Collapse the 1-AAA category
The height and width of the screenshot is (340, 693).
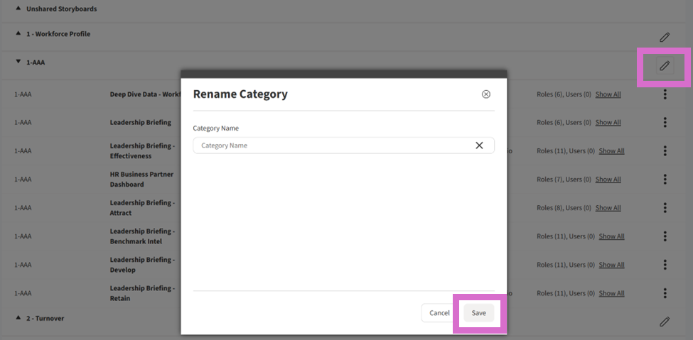pos(18,62)
